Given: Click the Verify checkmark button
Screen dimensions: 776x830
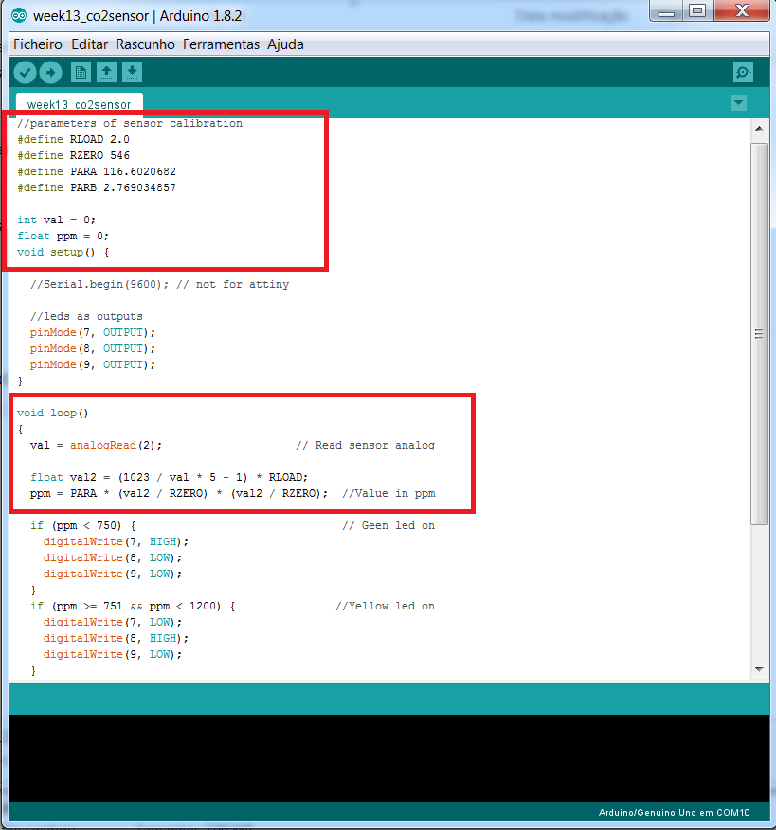Looking at the screenshot, I should coord(25,73).
